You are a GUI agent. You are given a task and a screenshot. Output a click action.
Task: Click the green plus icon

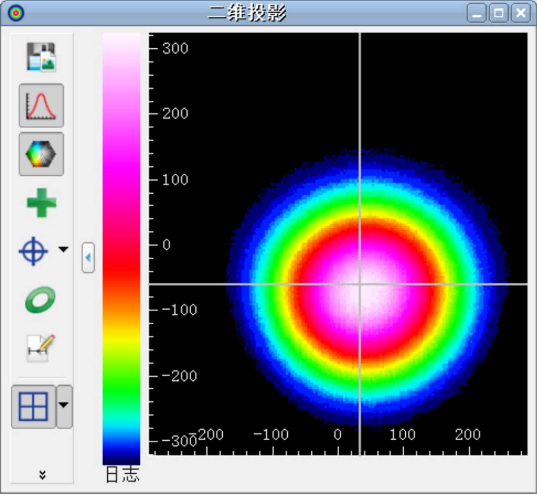coord(41,203)
